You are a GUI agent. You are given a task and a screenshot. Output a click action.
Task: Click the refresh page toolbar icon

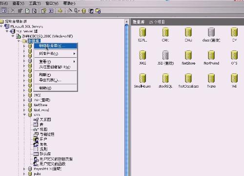27,11
